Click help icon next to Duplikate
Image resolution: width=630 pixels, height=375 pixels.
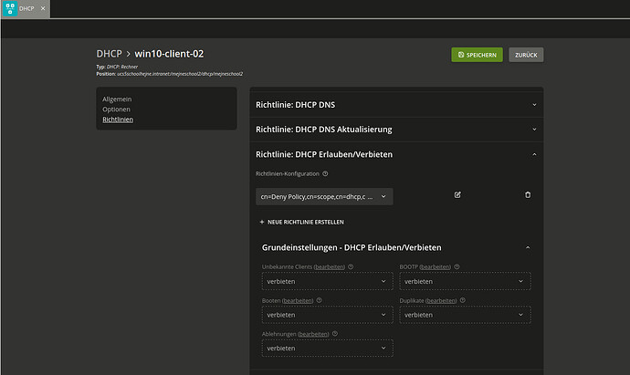pyautogui.click(x=465, y=299)
